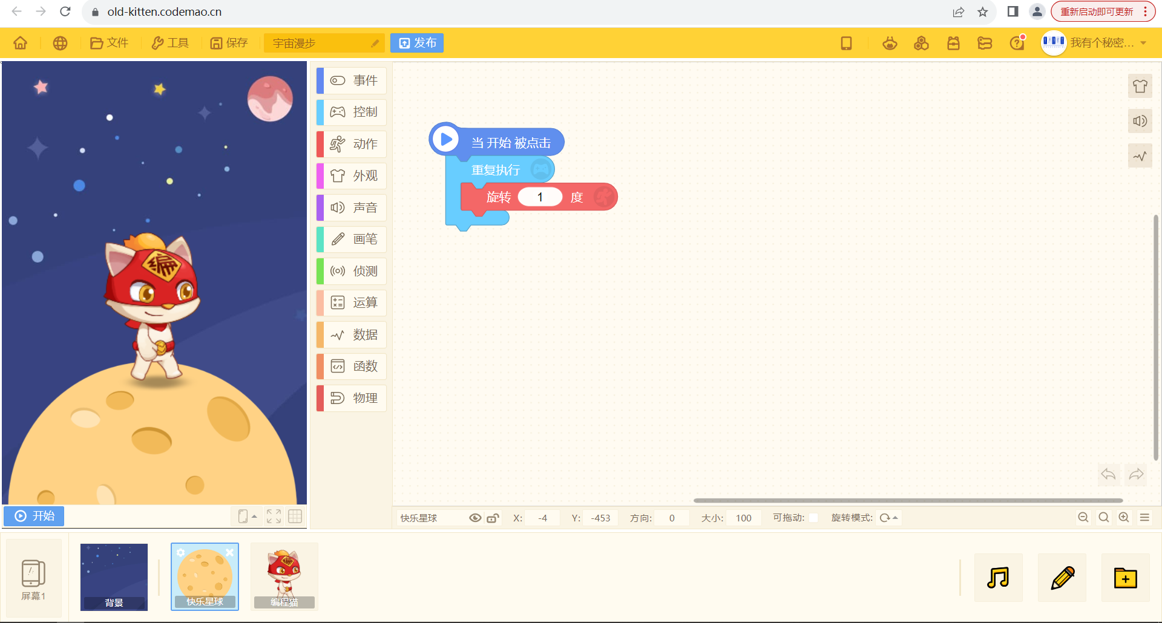This screenshot has width=1162, height=623.
Task: Edit sprite X coordinate field
Action: click(x=543, y=518)
